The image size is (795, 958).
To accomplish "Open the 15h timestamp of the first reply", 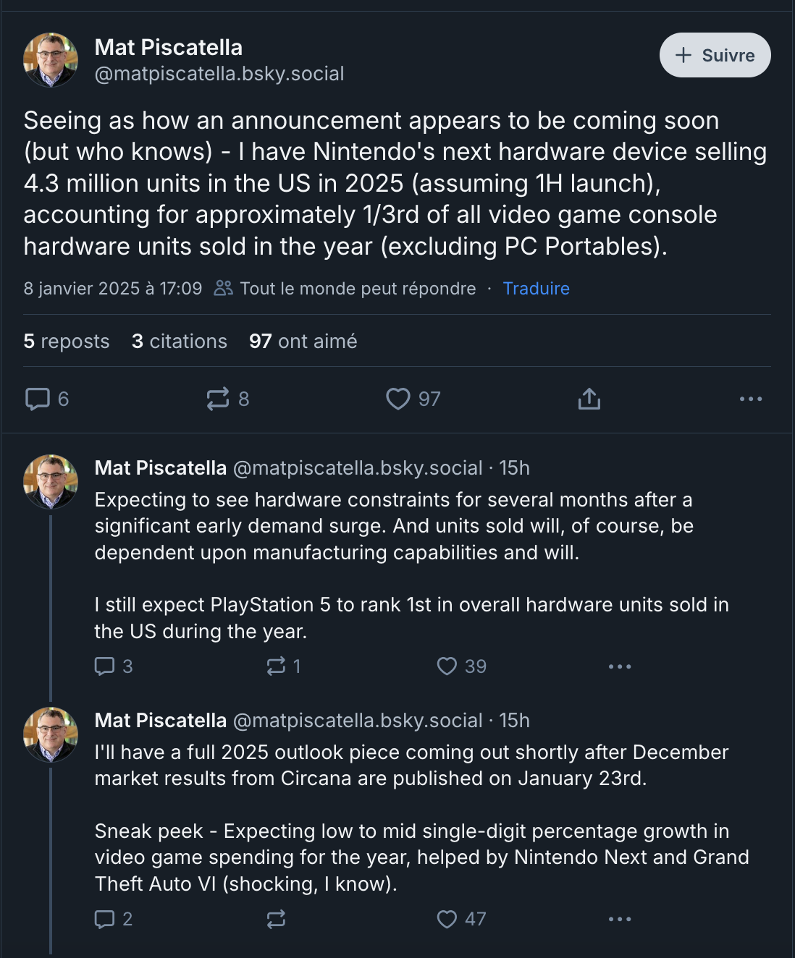I will tap(516, 468).
